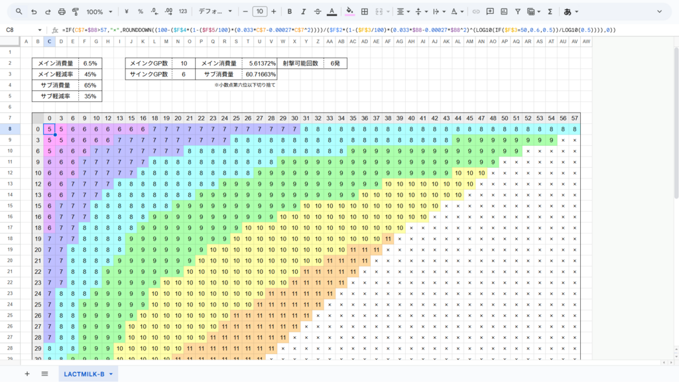This screenshot has width=679, height=382.
Task: Increase font size with plus button
Action: coord(273,12)
